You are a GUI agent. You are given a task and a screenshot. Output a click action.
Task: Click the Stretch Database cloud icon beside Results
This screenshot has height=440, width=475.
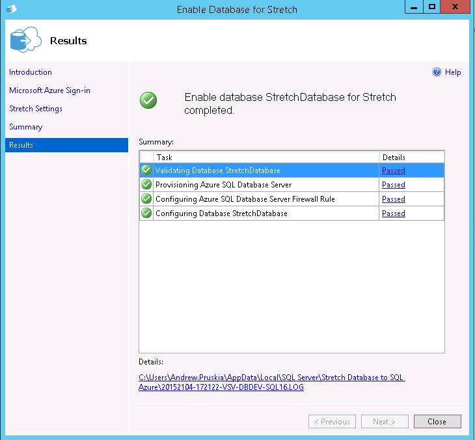coord(26,40)
